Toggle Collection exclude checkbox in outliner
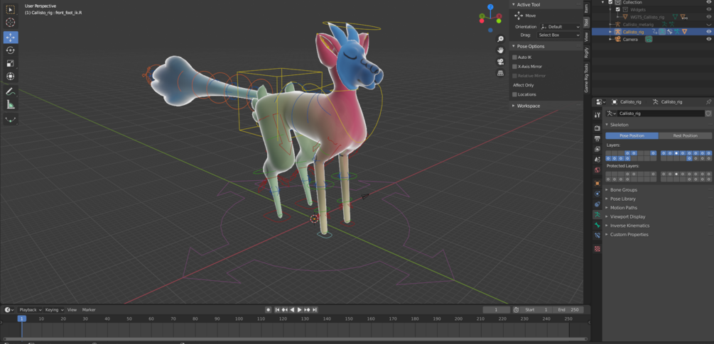The image size is (714, 344). [611, 2]
